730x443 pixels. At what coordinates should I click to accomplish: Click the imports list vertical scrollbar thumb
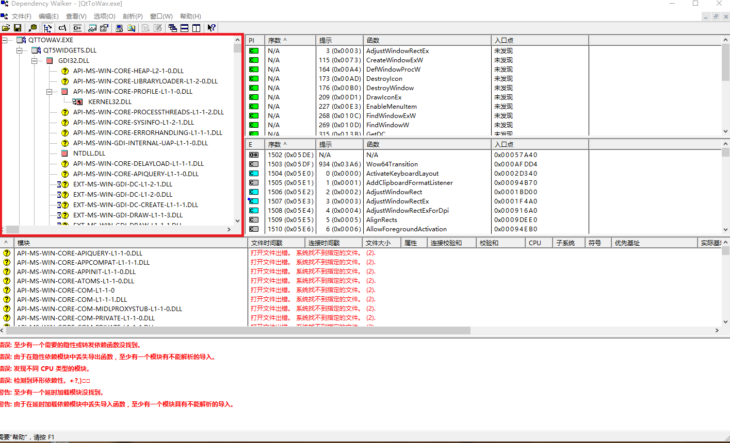point(726,62)
